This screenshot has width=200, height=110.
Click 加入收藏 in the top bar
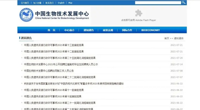pyautogui.click(x=37, y=3)
